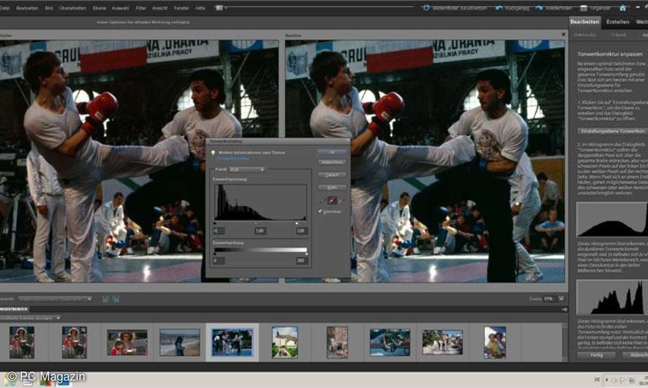
Task: Select the first children thumbnail in project bin
Action: click(x=22, y=342)
